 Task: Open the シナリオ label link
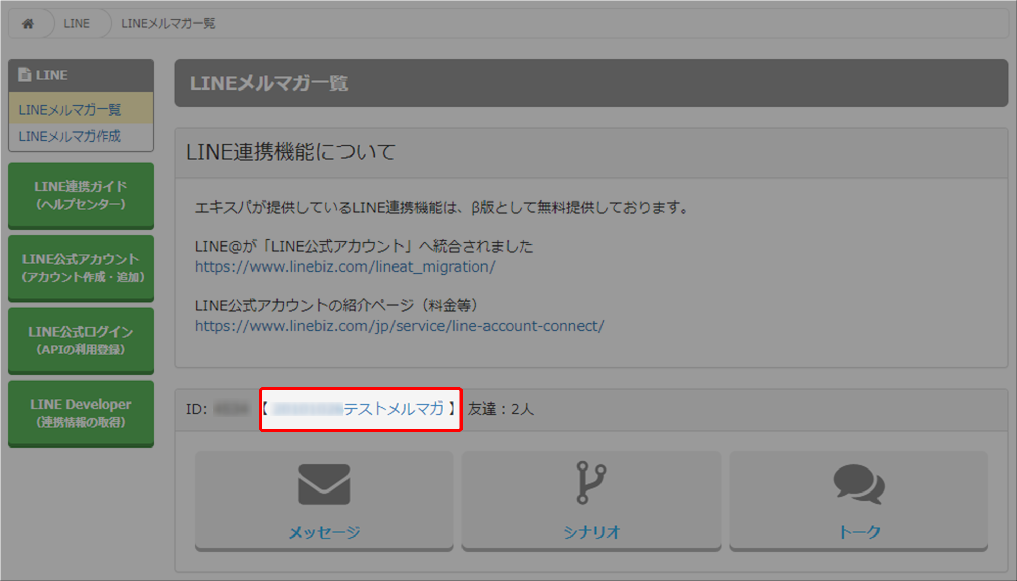(591, 532)
